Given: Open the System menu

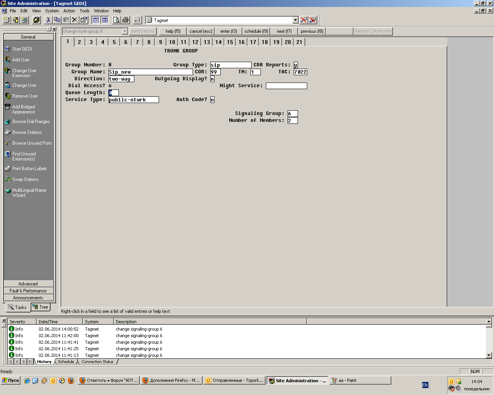Looking at the screenshot, I should pos(52,11).
